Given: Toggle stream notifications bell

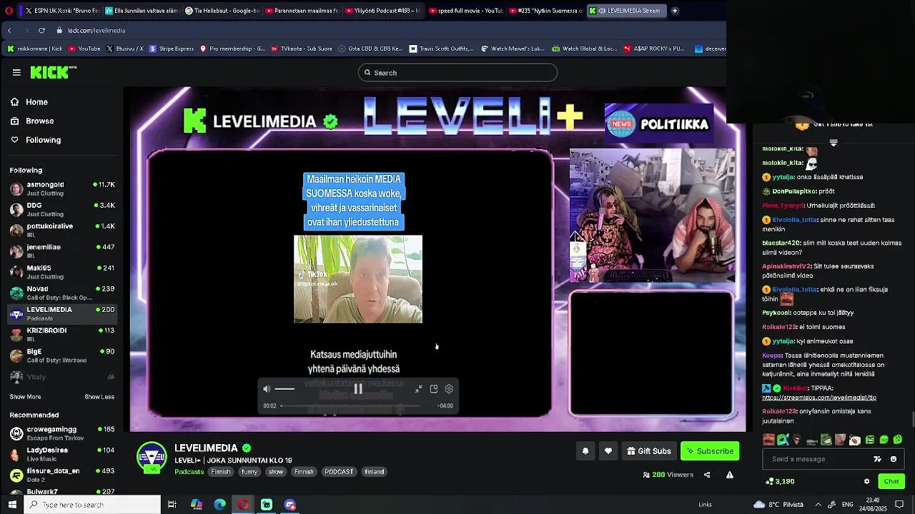Looking at the screenshot, I should [x=585, y=451].
